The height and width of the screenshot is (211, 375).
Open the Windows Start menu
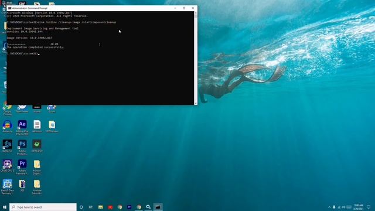(x=5, y=207)
